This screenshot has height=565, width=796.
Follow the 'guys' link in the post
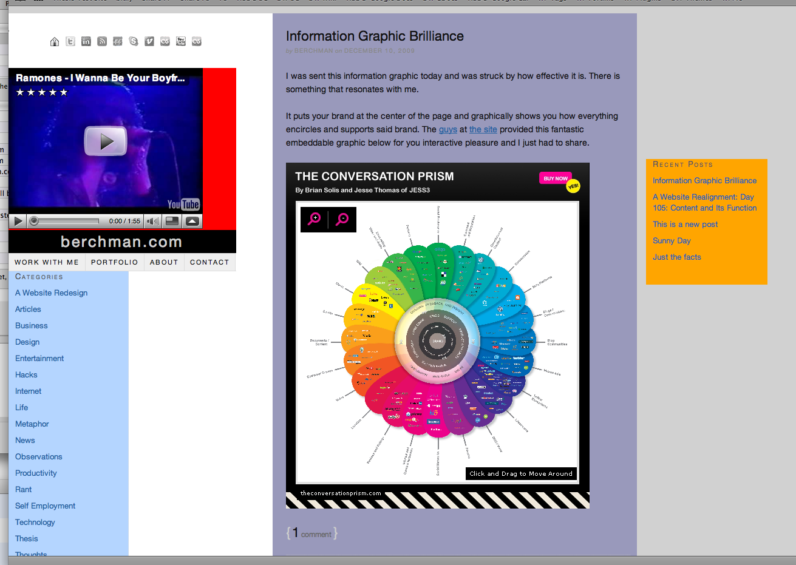coord(448,129)
